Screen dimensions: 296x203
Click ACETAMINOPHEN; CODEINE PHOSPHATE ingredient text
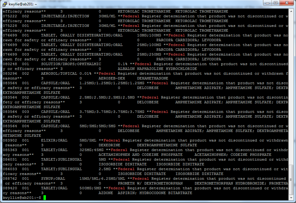click(233, 155)
